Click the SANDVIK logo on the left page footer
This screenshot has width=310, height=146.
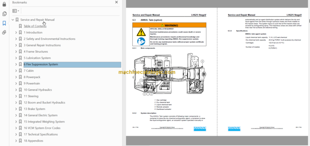click(x=200, y=129)
